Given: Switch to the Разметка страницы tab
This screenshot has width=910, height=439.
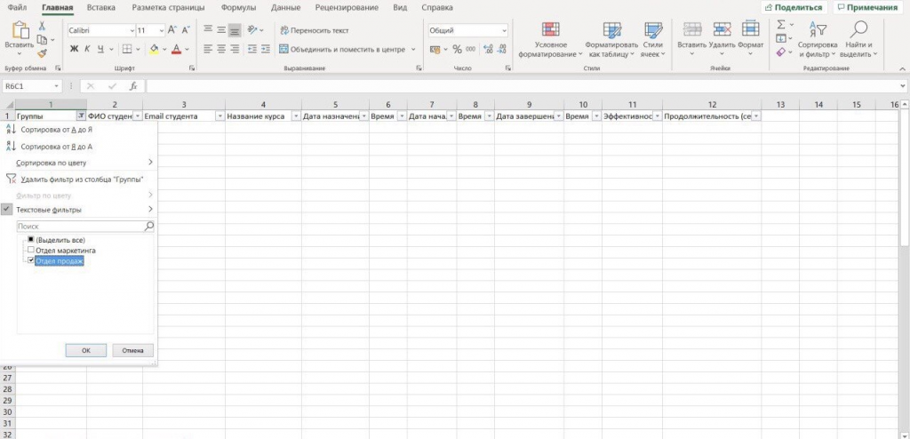Looking at the screenshot, I should pyautogui.click(x=168, y=7).
